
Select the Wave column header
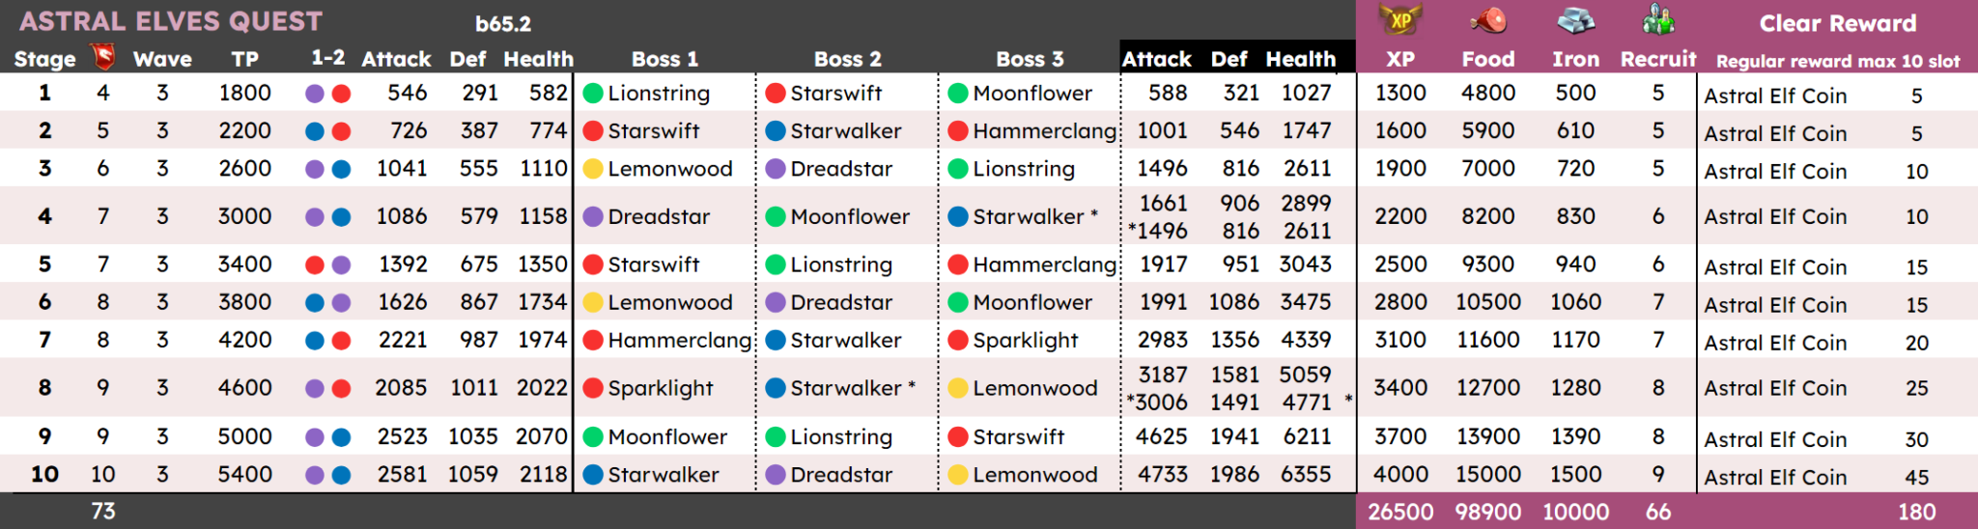(x=162, y=59)
